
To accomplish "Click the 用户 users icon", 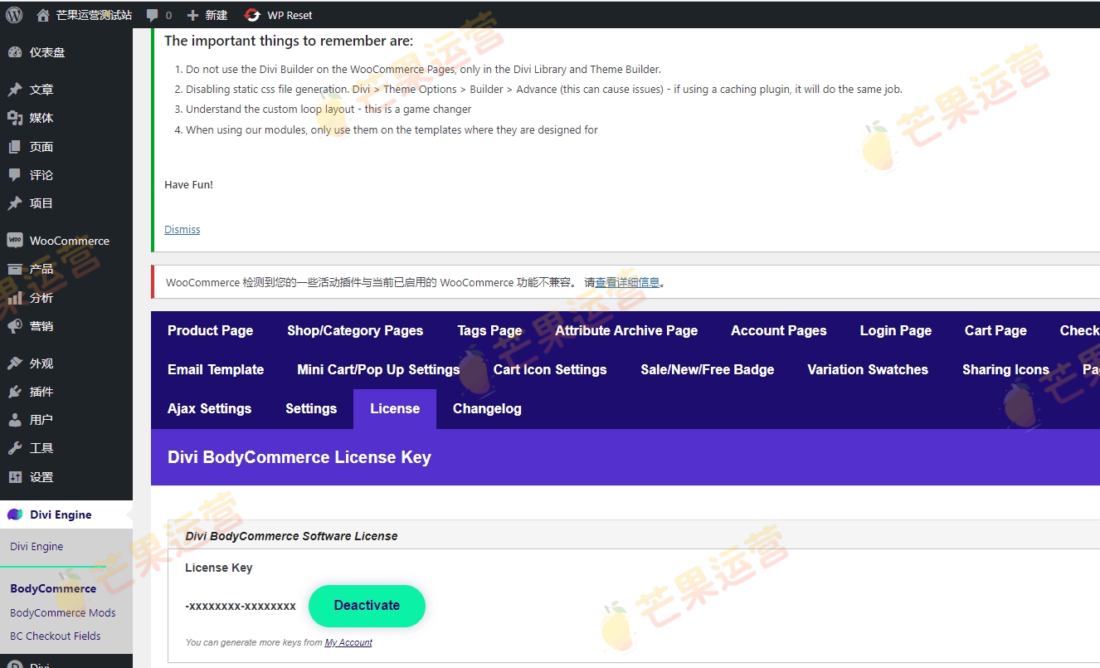I will pos(15,419).
